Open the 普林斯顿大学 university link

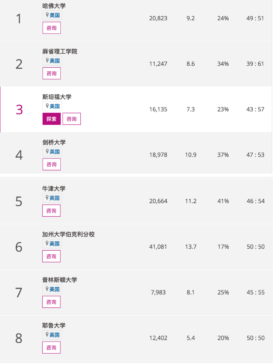point(60,280)
